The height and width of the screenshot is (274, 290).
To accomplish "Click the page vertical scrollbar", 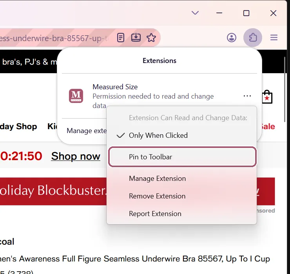I will [x=285, y=89].
